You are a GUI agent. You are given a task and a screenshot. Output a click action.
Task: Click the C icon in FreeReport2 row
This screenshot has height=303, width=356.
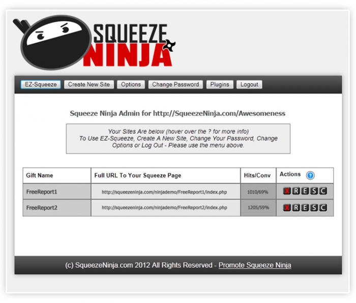(323, 207)
